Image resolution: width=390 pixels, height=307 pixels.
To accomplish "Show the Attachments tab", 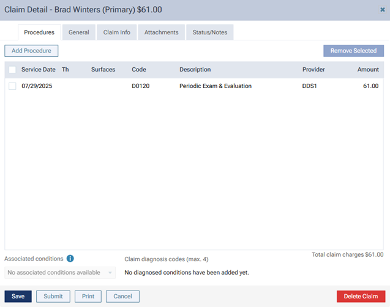I will (162, 32).
